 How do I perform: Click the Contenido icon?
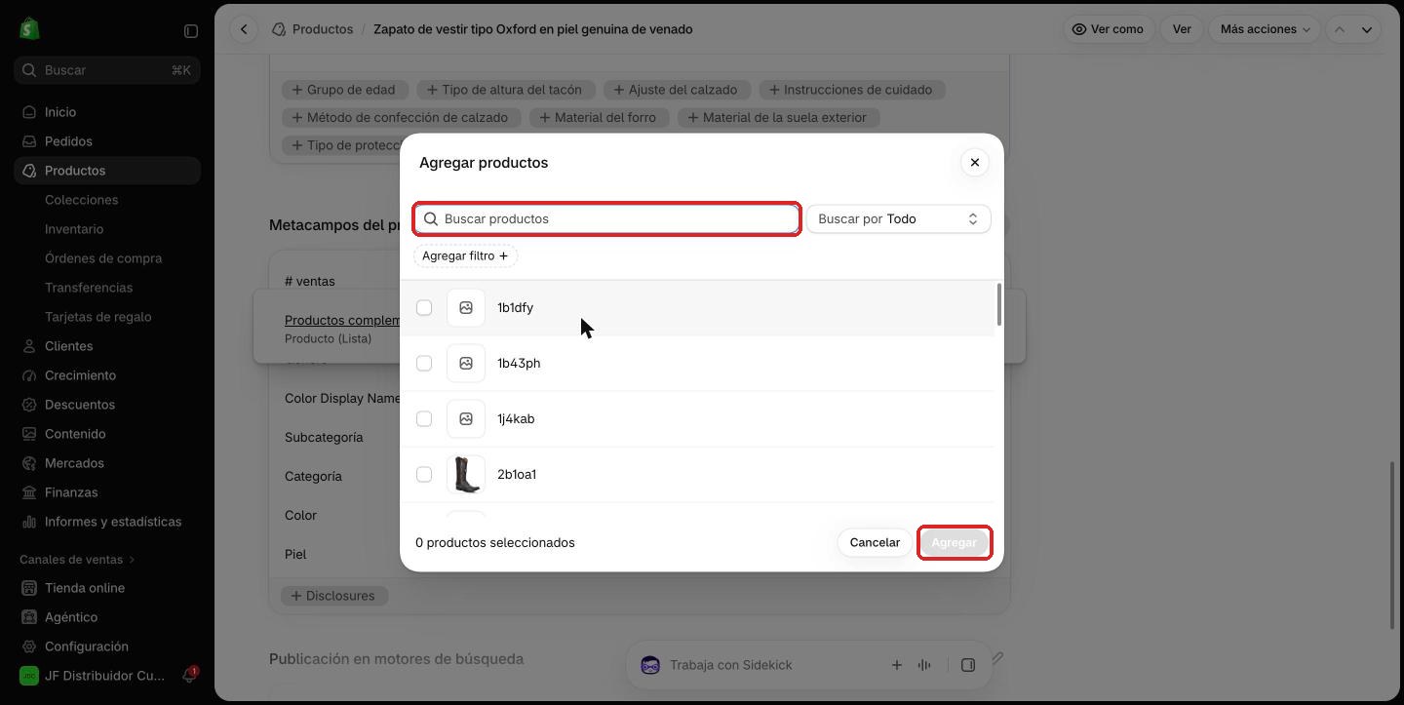coord(29,434)
